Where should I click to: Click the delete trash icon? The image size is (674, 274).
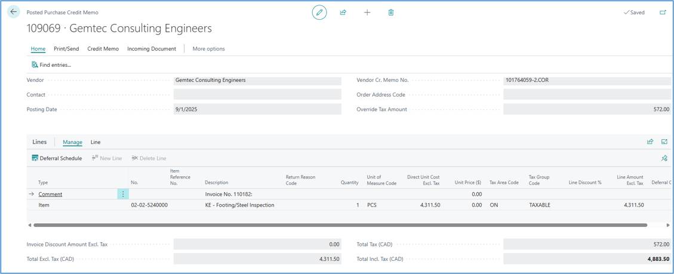[391, 13]
